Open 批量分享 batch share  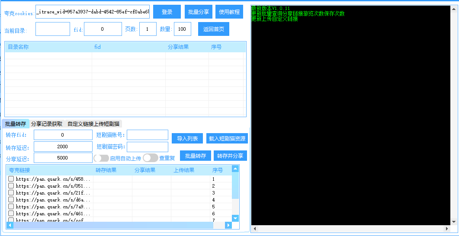tap(199, 12)
